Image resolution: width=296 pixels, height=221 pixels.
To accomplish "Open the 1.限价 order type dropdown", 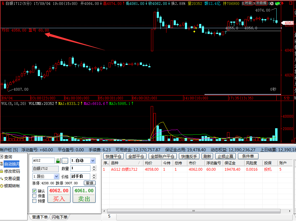I will [56, 176].
